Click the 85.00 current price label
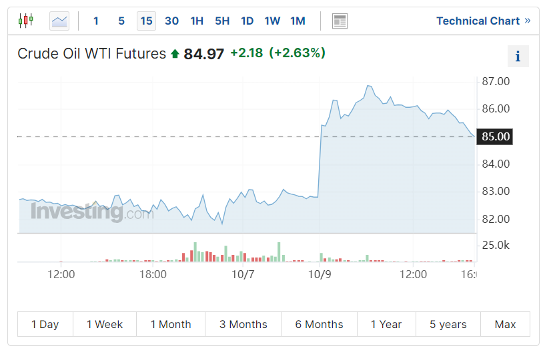This screenshot has width=547, height=352. click(x=496, y=136)
